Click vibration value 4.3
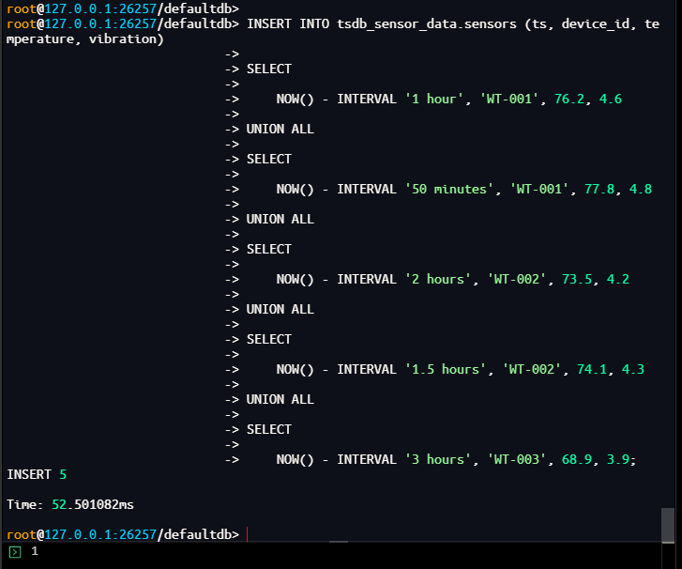Viewport: 682px width, 569px height. coord(633,369)
